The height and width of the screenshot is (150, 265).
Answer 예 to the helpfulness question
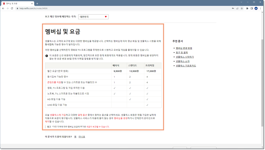[x=75, y=137]
